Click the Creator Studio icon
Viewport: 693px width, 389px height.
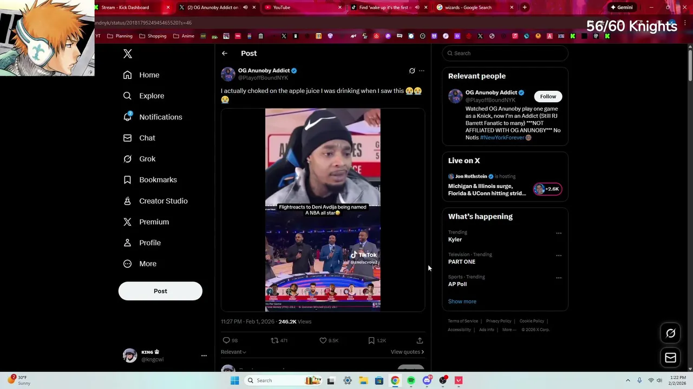[127, 201]
